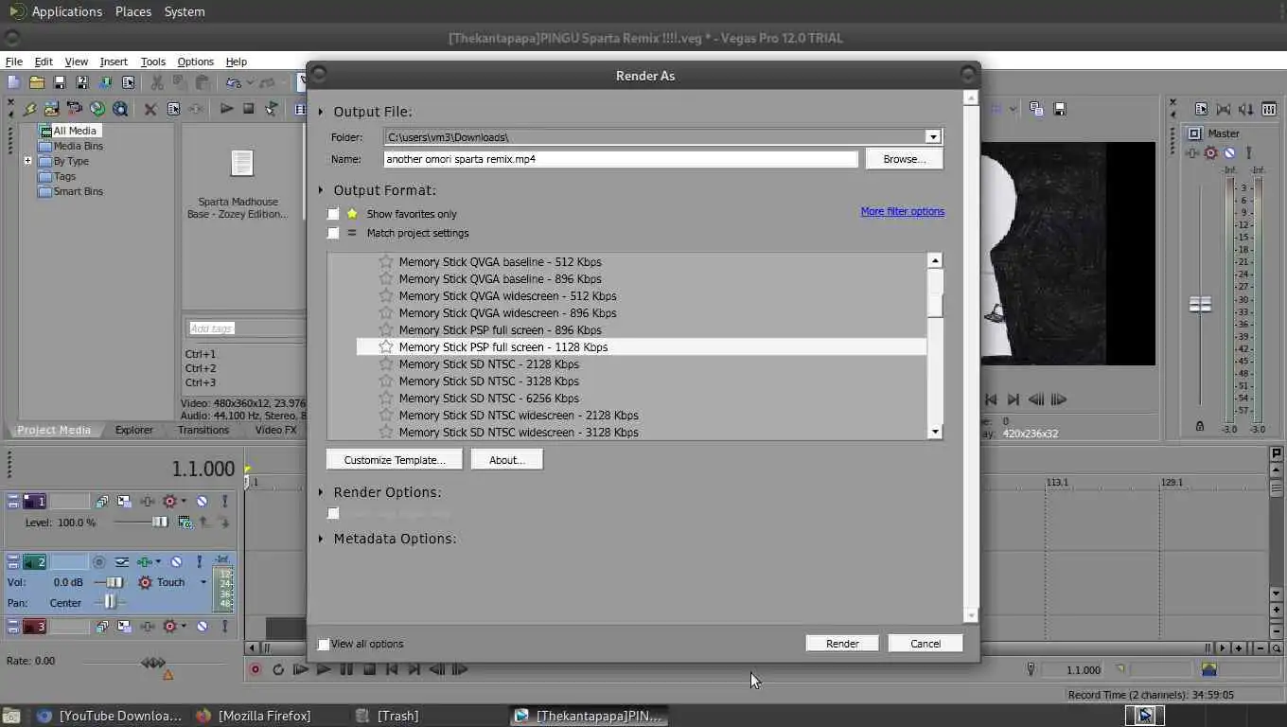This screenshot has width=1287, height=727.
Task: Click Customize Template... button
Action: click(395, 460)
